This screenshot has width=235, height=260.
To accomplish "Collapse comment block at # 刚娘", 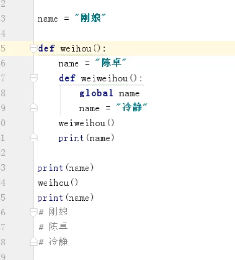I will click(x=33, y=213).
